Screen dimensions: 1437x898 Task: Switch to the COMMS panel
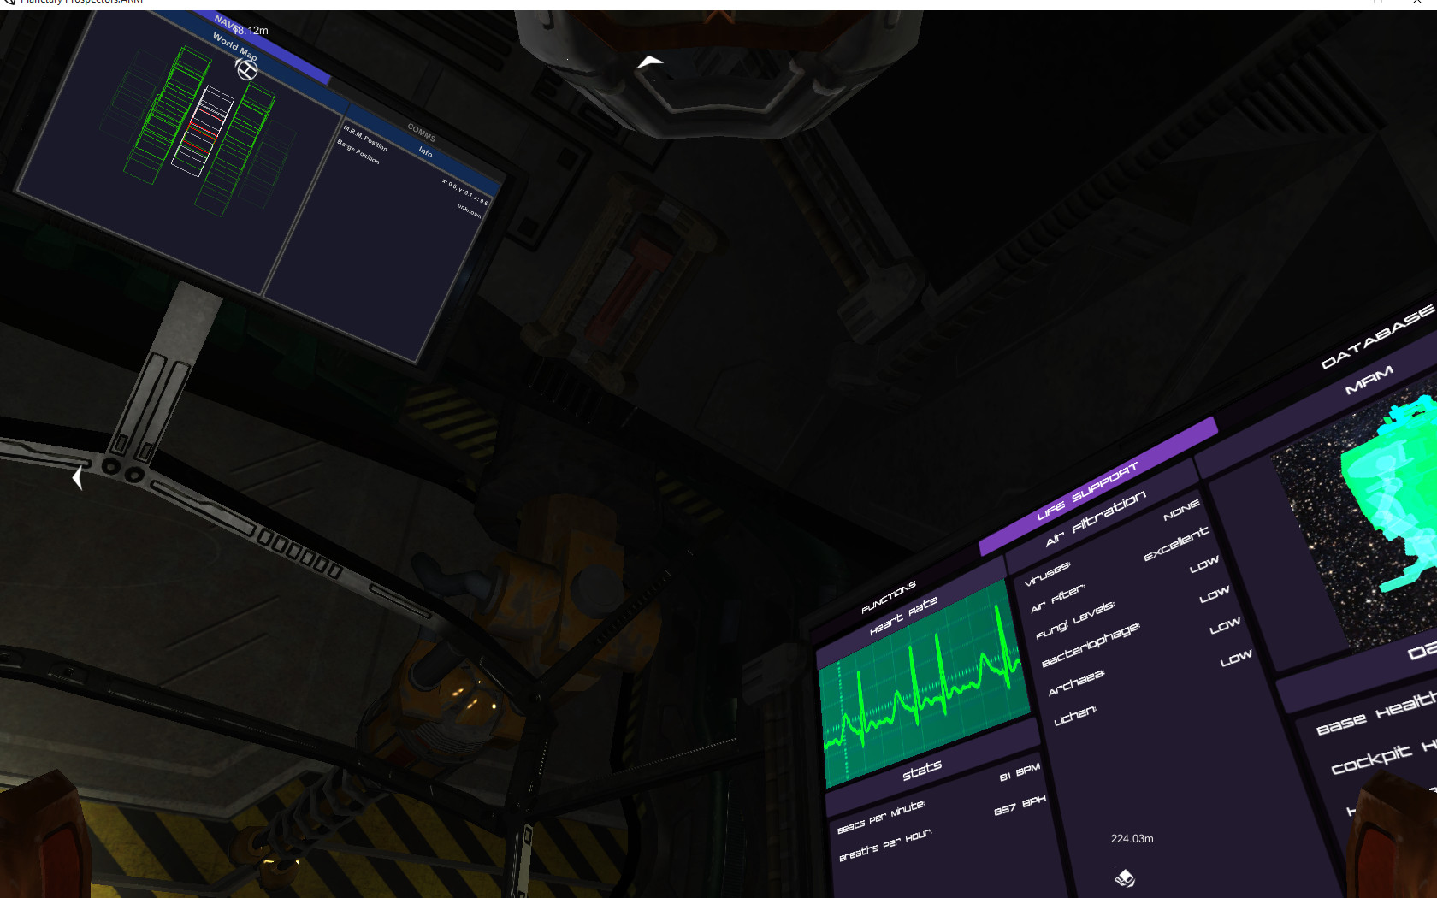[423, 133]
